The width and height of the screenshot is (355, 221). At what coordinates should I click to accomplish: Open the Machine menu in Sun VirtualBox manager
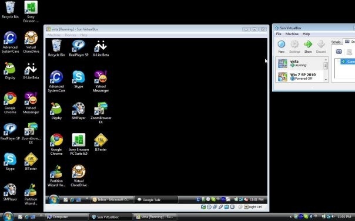292,34
